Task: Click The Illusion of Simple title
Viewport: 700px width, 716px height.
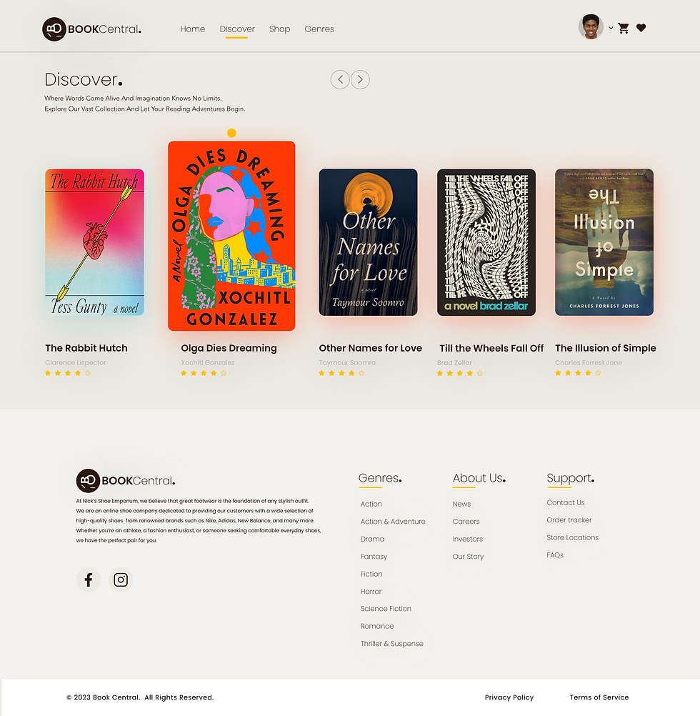Action: (606, 348)
